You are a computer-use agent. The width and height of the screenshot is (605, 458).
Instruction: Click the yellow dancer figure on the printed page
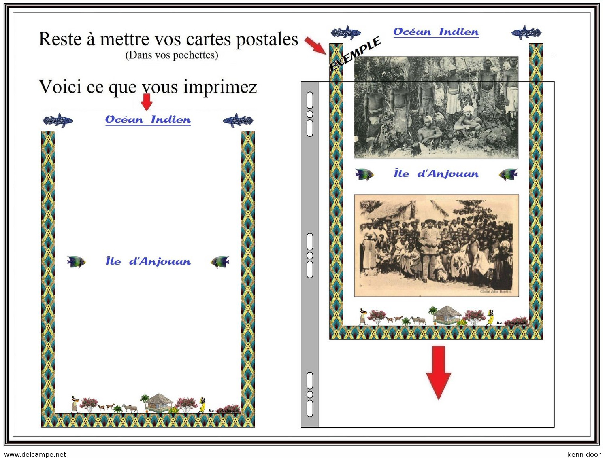click(202, 405)
